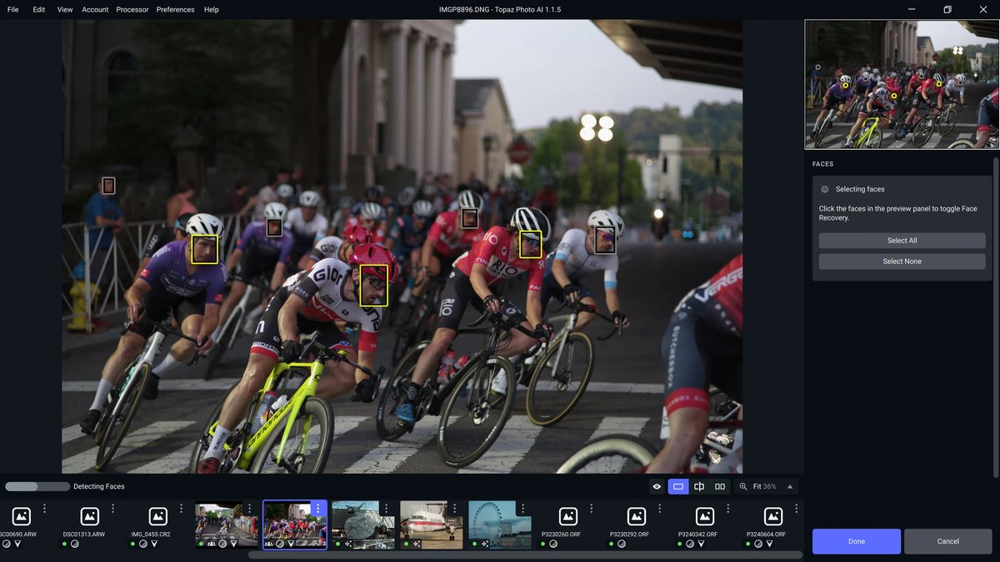The height and width of the screenshot is (562, 1000).
Task: Switch to side-by-side comparison view
Action: tap(719, 485)
